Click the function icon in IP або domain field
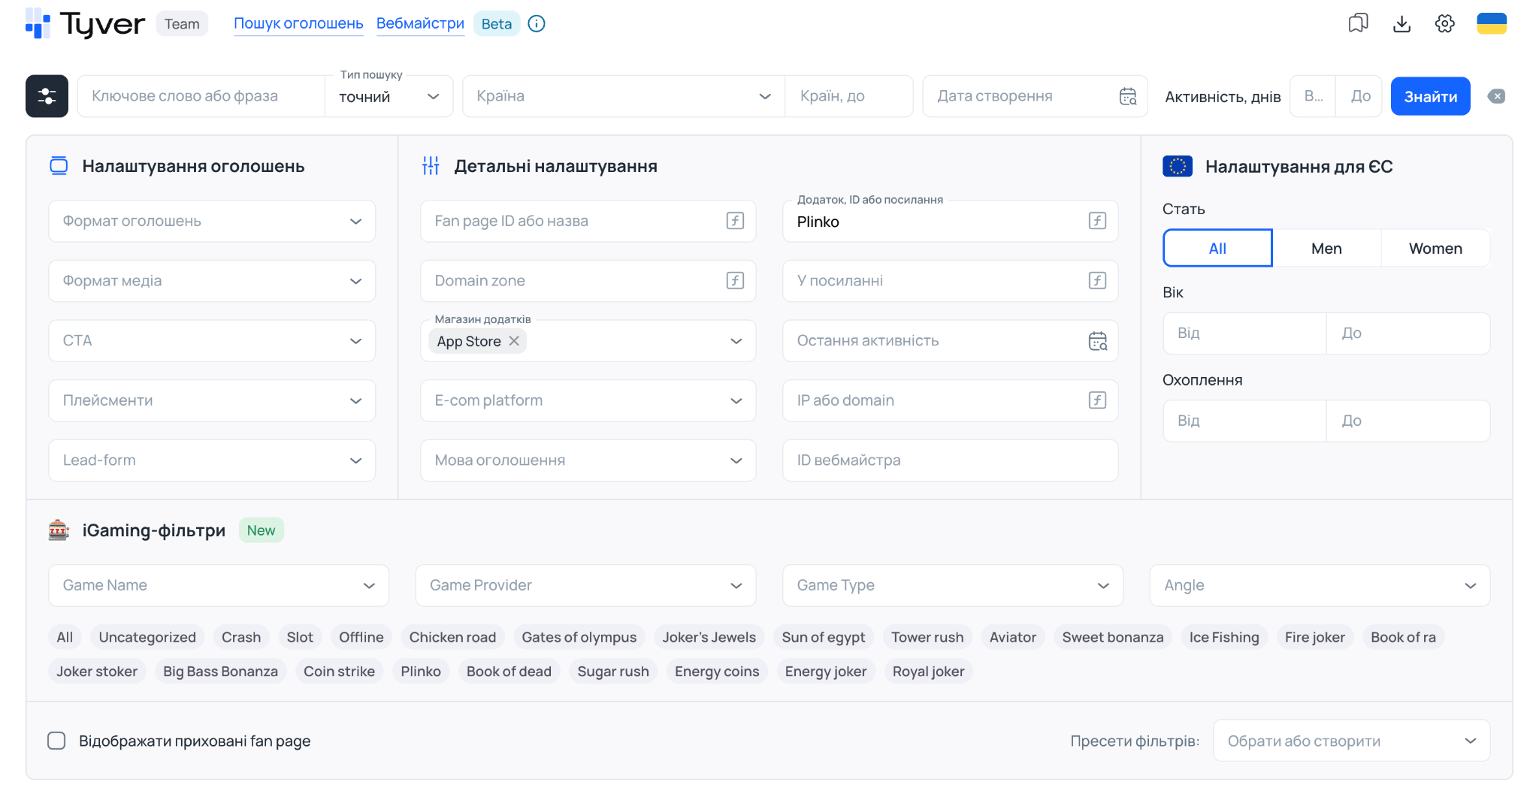This screenshot has height=800, width=1539. (x=1097, y=400)
